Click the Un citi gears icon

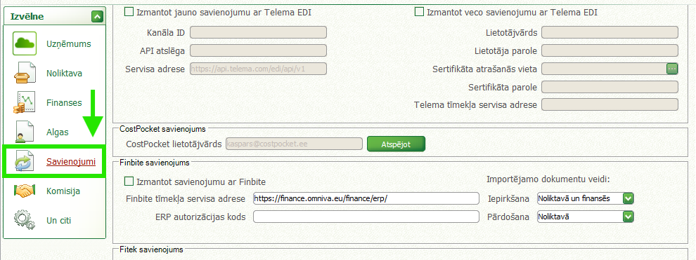coord(25,220)
